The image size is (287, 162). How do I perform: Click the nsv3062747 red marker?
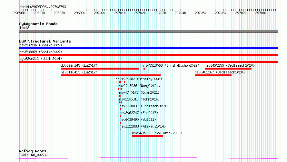point(120,116)
